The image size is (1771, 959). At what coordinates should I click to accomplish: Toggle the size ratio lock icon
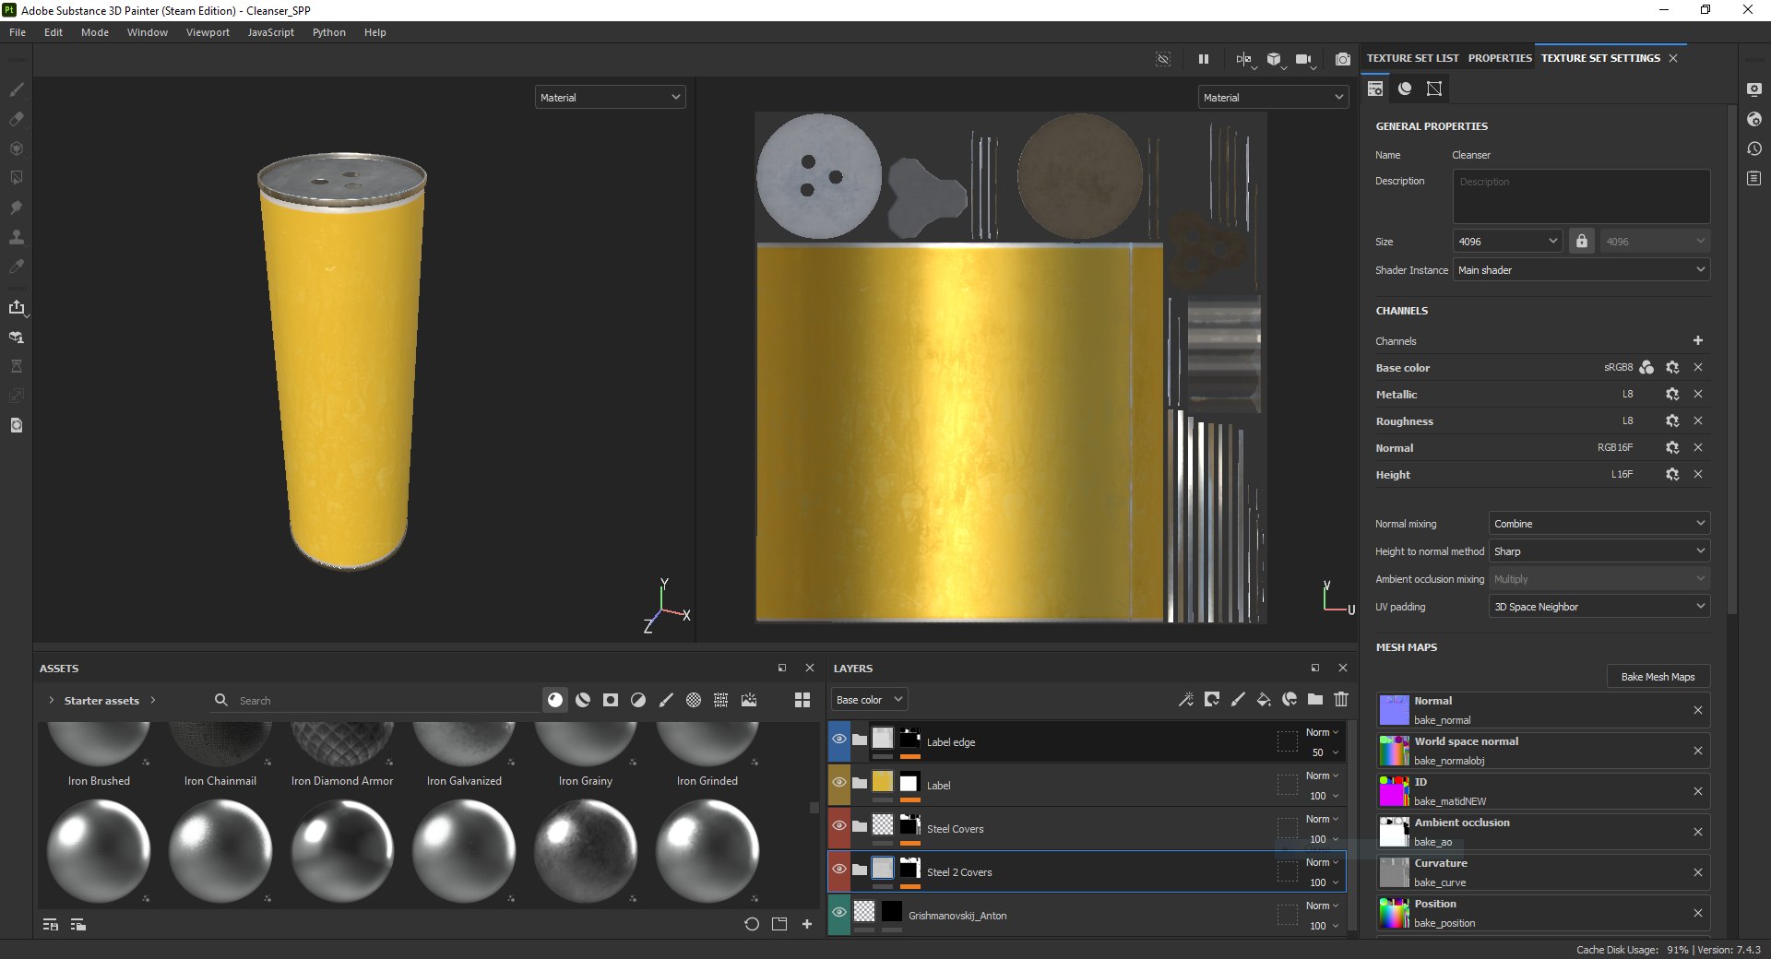coord(1582,242)
